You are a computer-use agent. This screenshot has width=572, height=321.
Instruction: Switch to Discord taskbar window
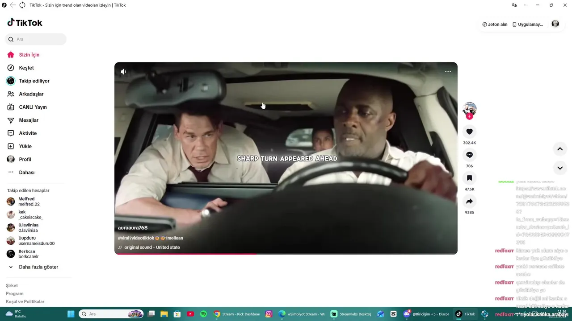pyautogui.click(x=427, y=314)
